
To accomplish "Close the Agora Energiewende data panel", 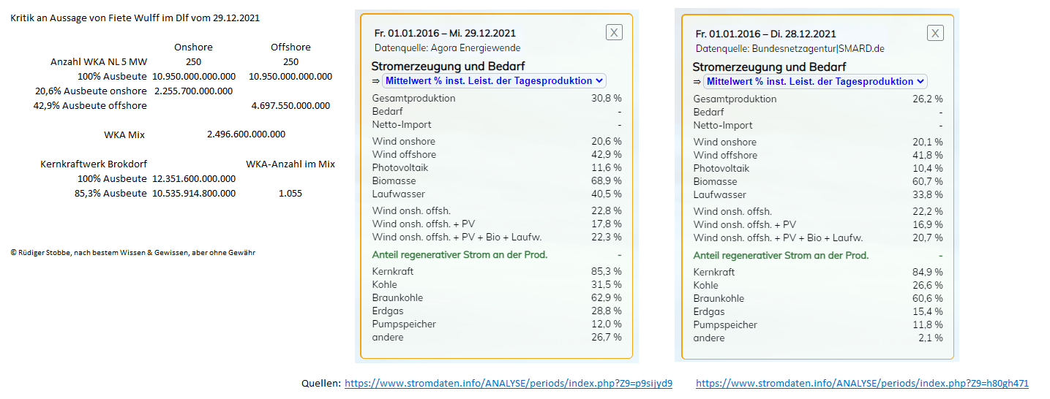I will coord(615,32).
